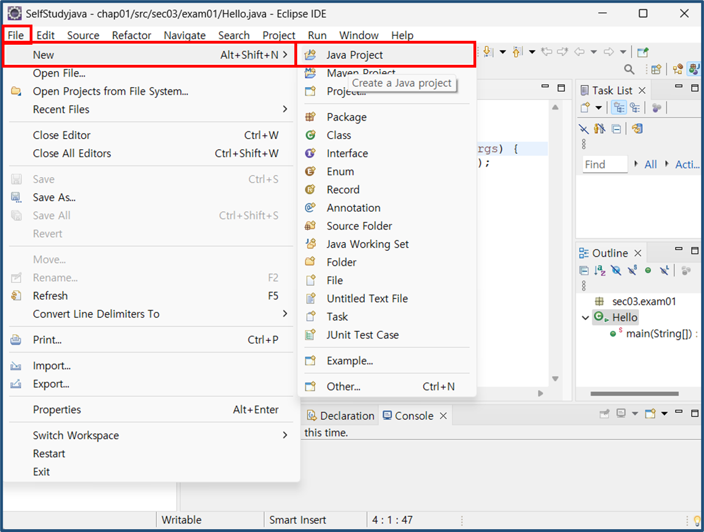Open Next Annotation dropdown arrow
The image size is (704, 532).
pos(503,52)
